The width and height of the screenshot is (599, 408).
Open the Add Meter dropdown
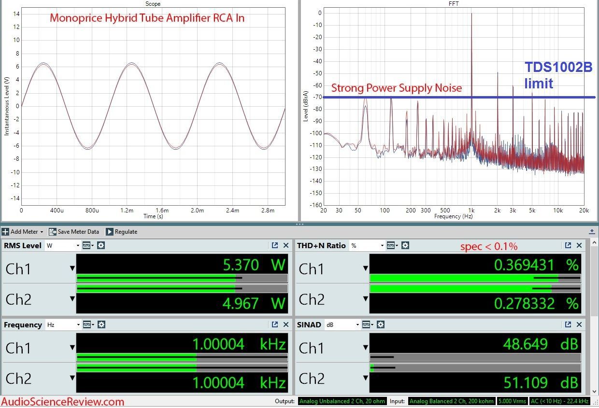pos(23,232)
